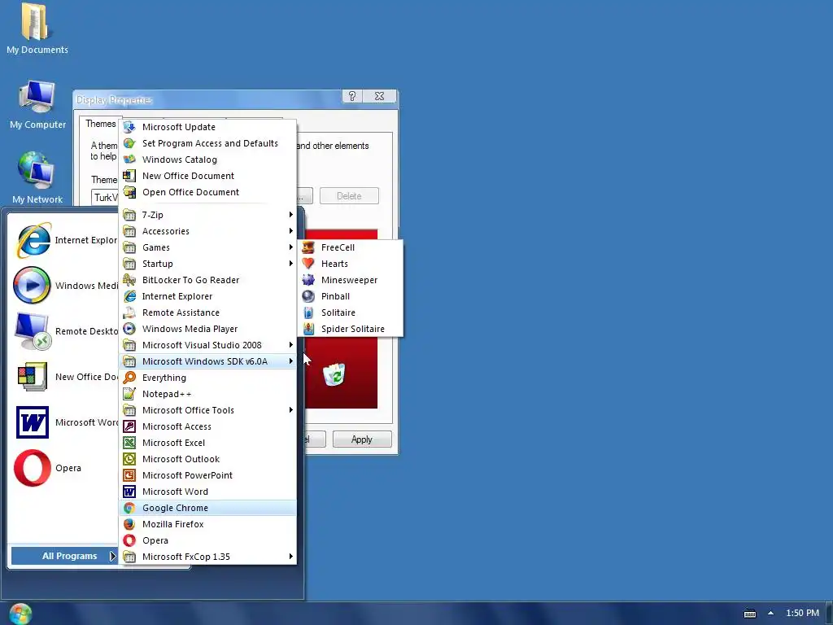
Task: Start the Hearts game
Action: [351, 264]
